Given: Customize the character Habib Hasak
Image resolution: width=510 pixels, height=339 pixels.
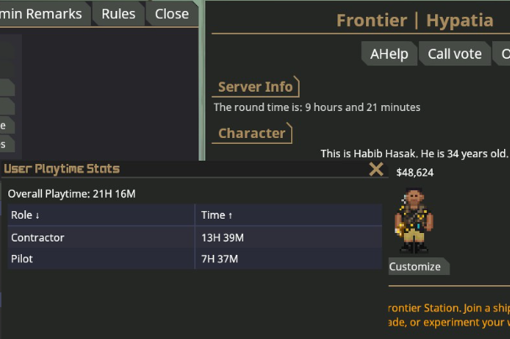Looking at the screenshot, I should 419,267.
